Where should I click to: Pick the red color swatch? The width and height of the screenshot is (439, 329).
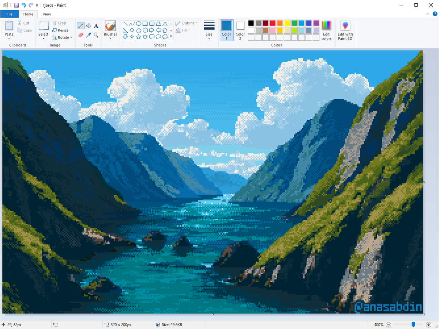click(x=273, y=23)
